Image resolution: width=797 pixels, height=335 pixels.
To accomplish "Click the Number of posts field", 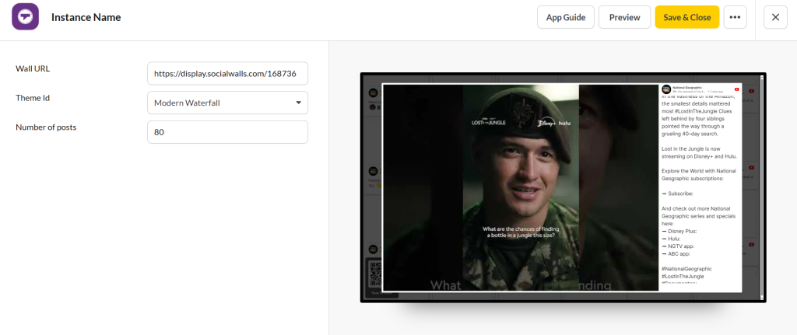I will click(x=227, y=132).
